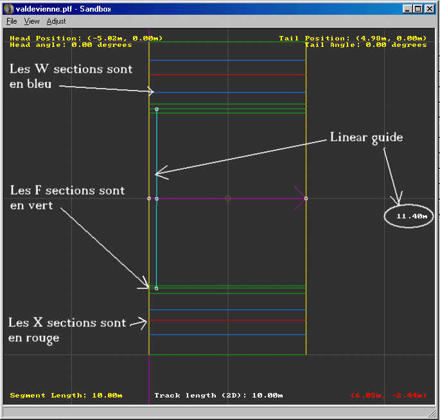This screenshot has height=420, width=440.
Task: Click the Track length (2D) readout
Action: [218, 396]
